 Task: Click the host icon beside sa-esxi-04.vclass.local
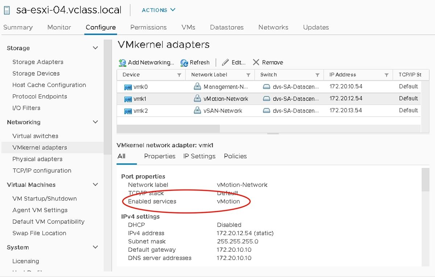coord(6,9)
